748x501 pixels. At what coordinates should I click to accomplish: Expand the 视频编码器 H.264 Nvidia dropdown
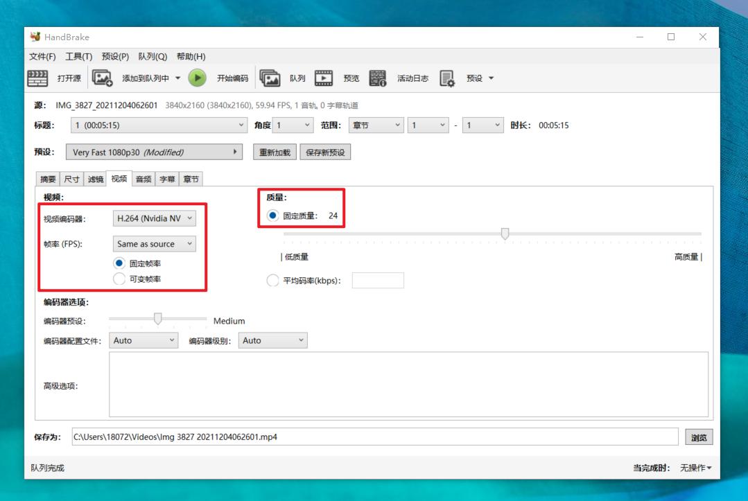coord(154,218)
